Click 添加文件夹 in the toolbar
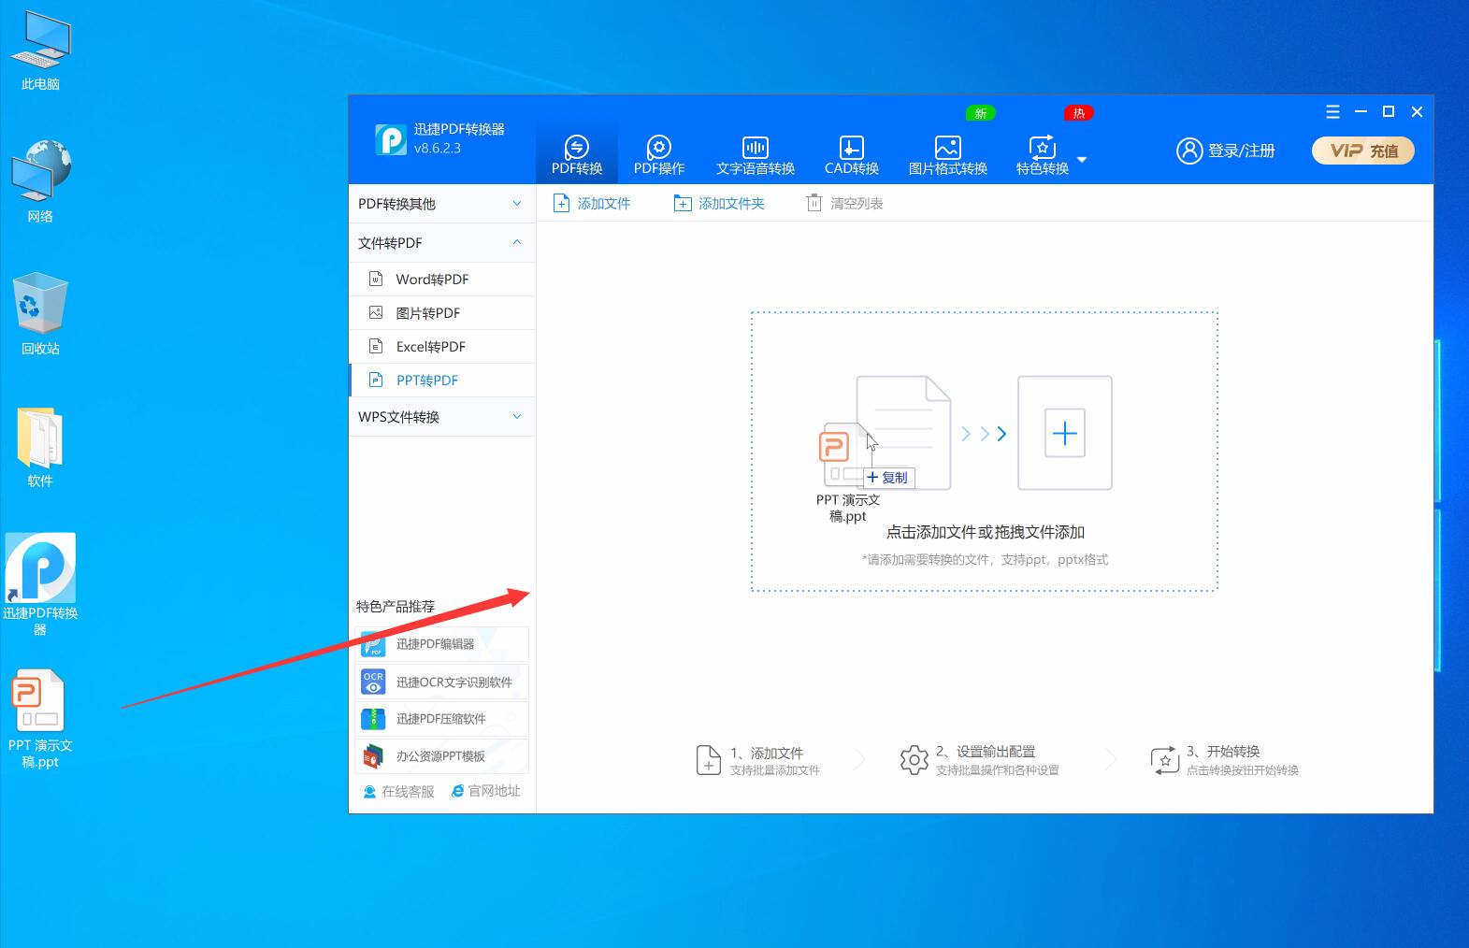This screenshot has height=948, width=1469. click(719, 203)
